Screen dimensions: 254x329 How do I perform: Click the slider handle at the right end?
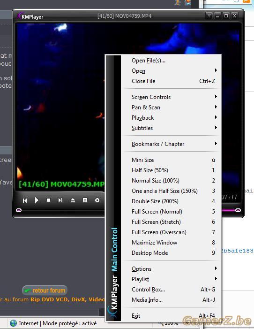pos(238,210)
